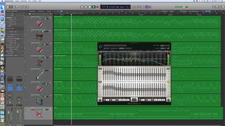Open the Smart Controls icon
Image resolution: width=225 pixels, height=126 pixels.
[21, 7]
